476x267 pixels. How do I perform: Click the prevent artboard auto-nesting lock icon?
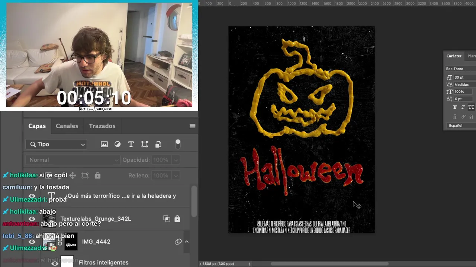[x=85, y=175]
